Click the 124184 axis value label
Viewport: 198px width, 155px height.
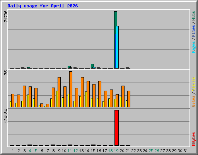(6, 116)
